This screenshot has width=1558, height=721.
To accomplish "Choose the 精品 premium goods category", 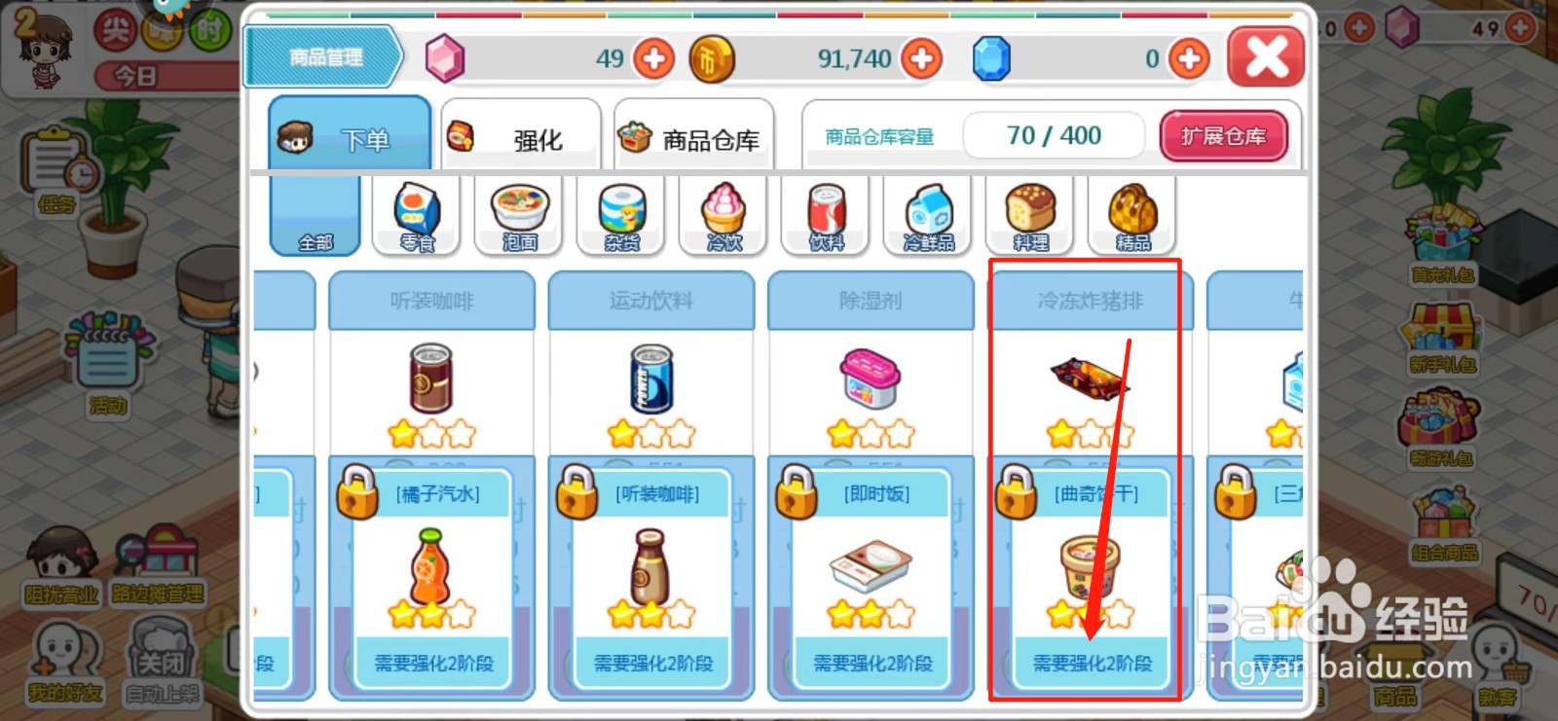I will (1132, 215).
